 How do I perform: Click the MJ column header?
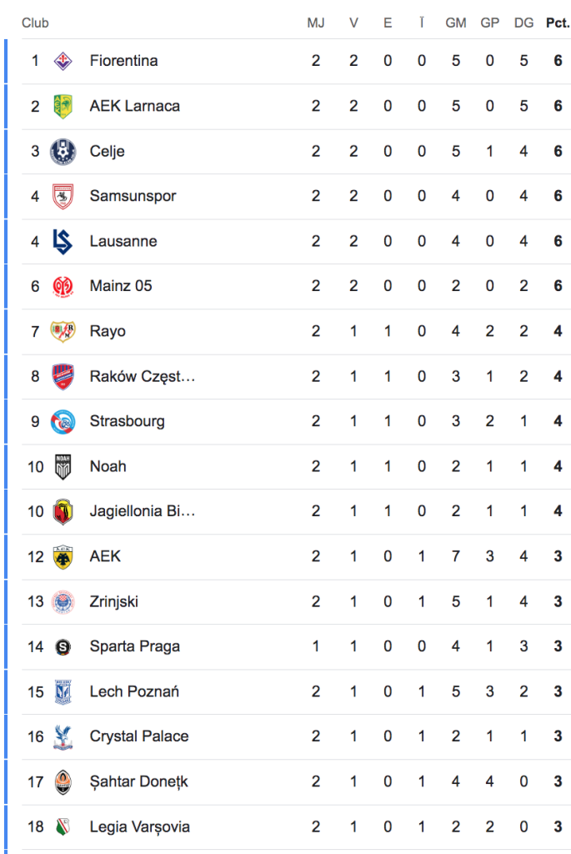[316, 23]
